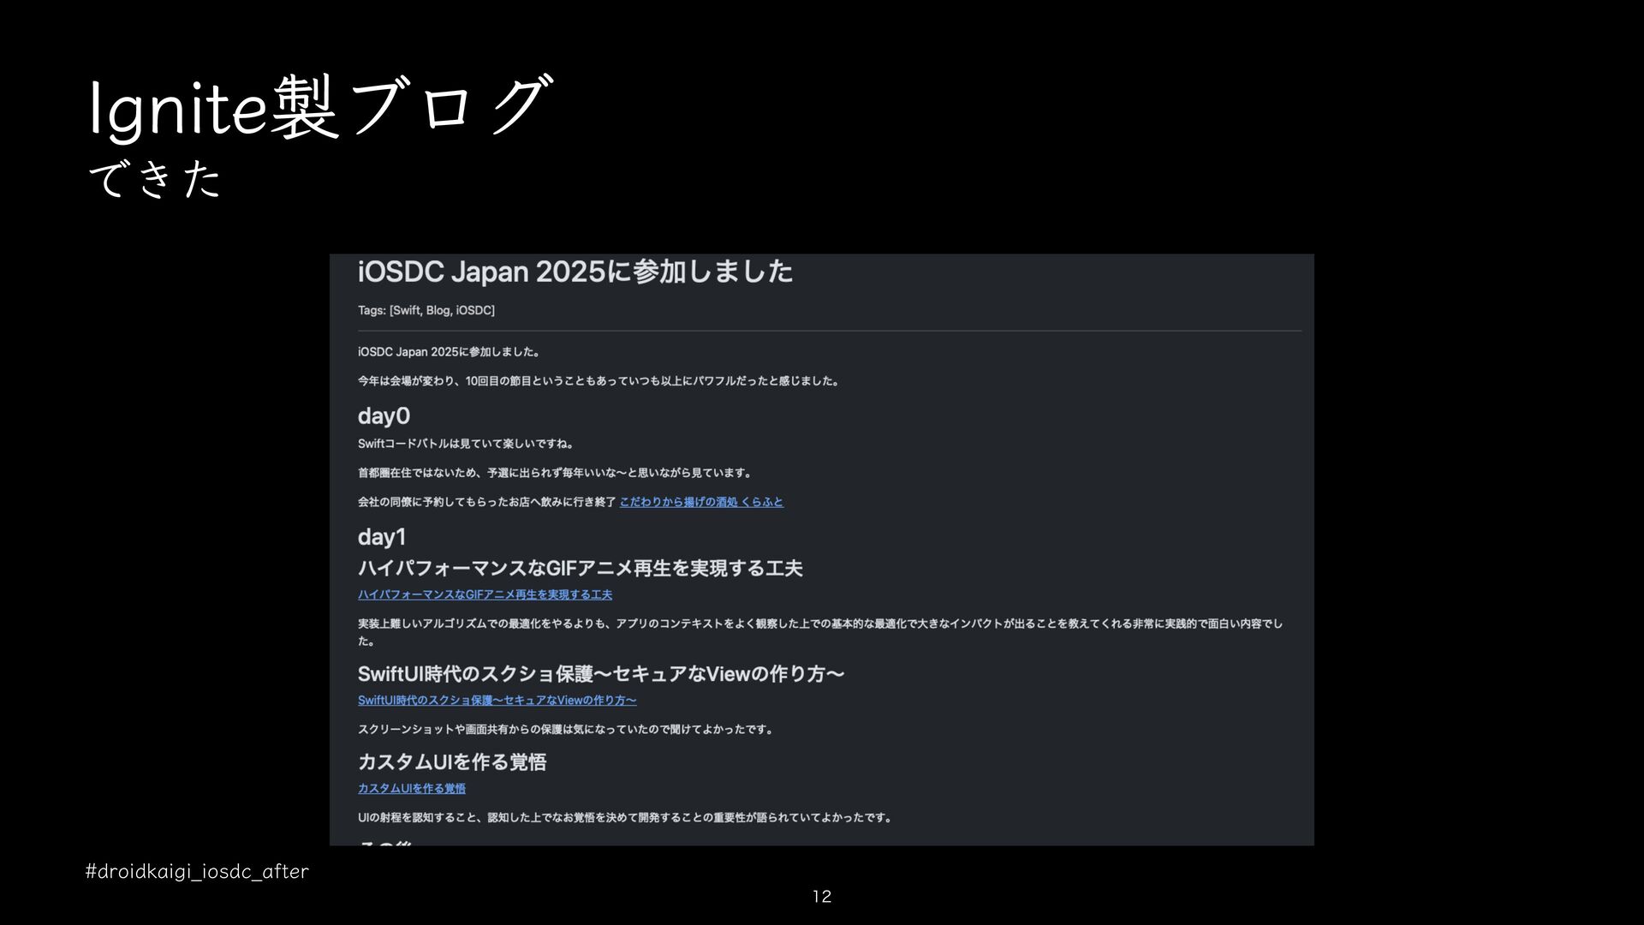The width and height of the screenshot is (1644, 925).
Task: Select the day0 heading
Action: tap(384, 416)
